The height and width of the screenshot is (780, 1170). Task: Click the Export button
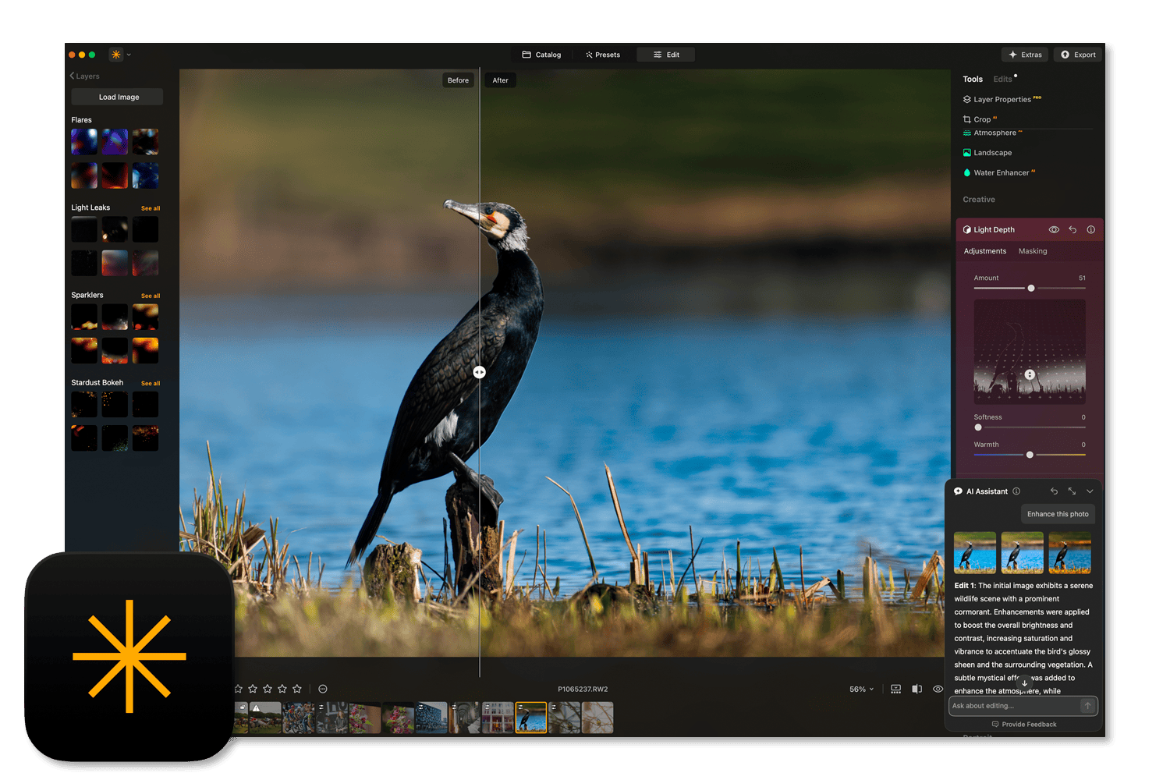(1078, 55)
